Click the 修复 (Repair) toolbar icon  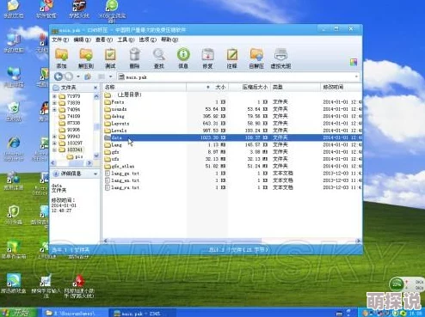click(x=207, y=55)
